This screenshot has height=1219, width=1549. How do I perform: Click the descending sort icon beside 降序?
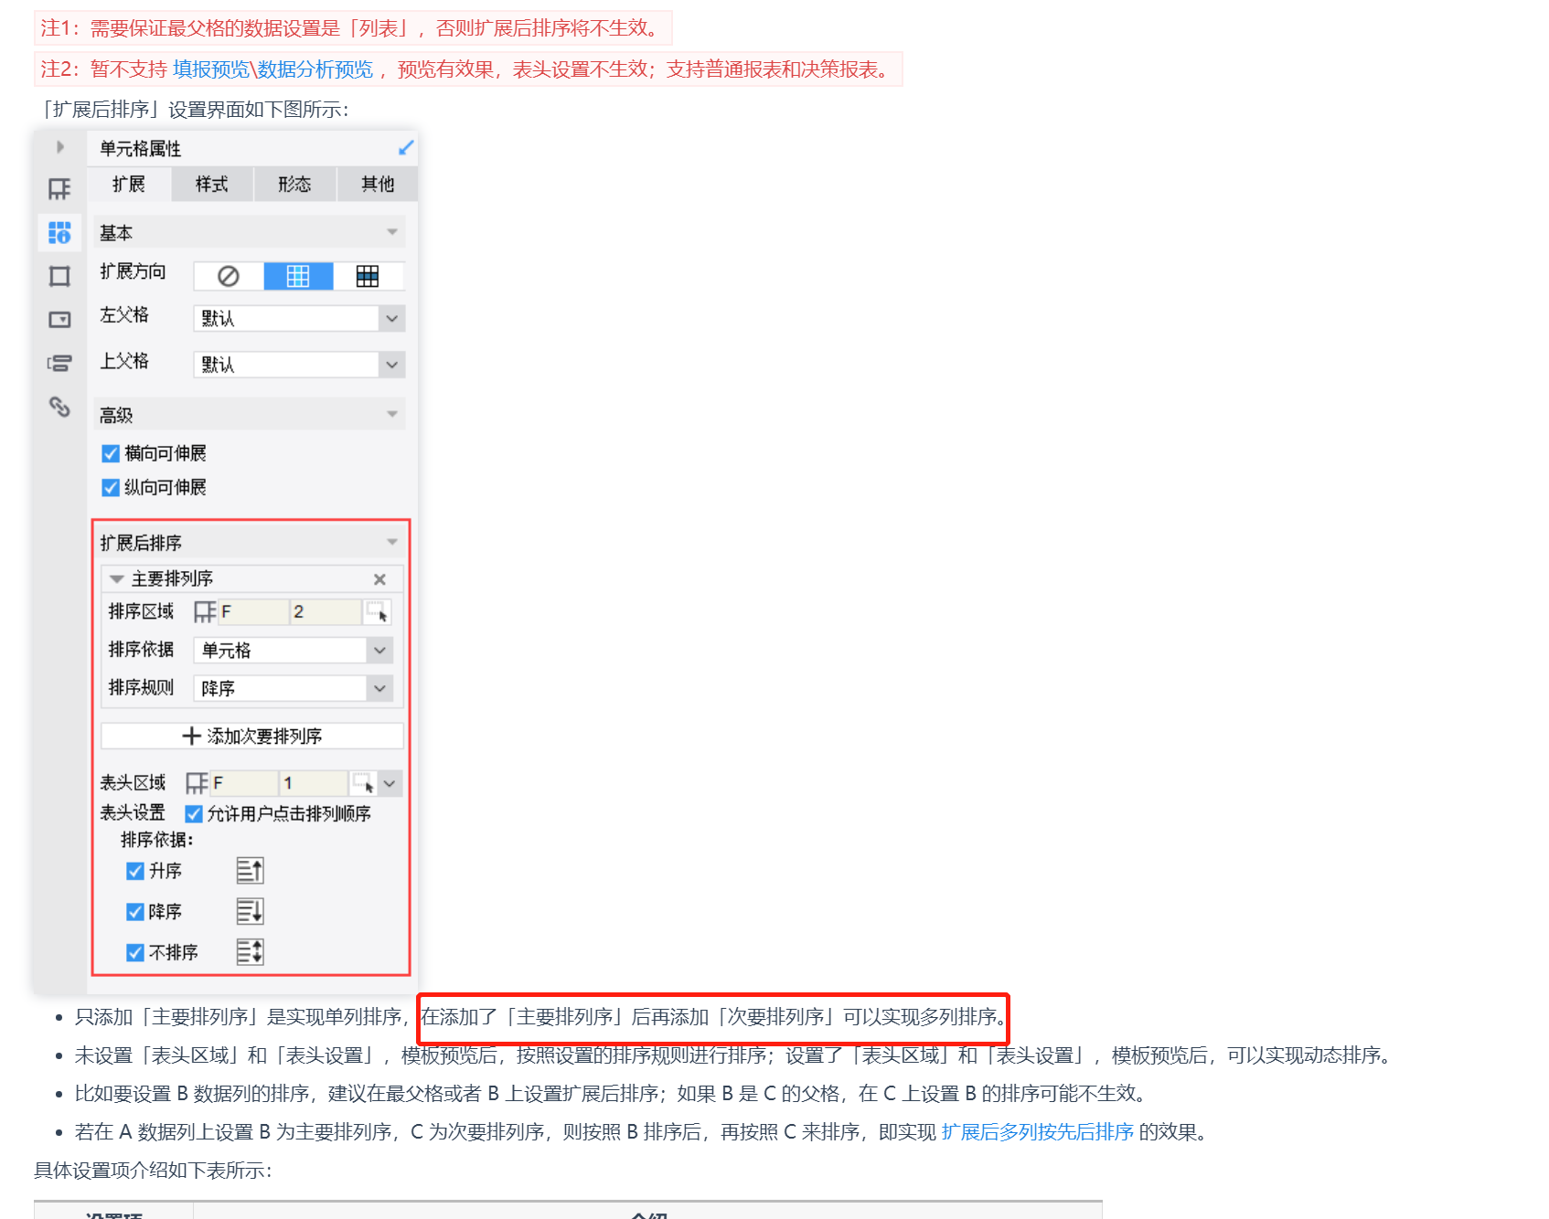250,911
